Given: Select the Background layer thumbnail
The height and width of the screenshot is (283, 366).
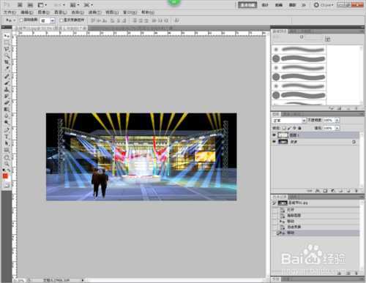Looking at the screenshot, I should click(x=283, y=142).
